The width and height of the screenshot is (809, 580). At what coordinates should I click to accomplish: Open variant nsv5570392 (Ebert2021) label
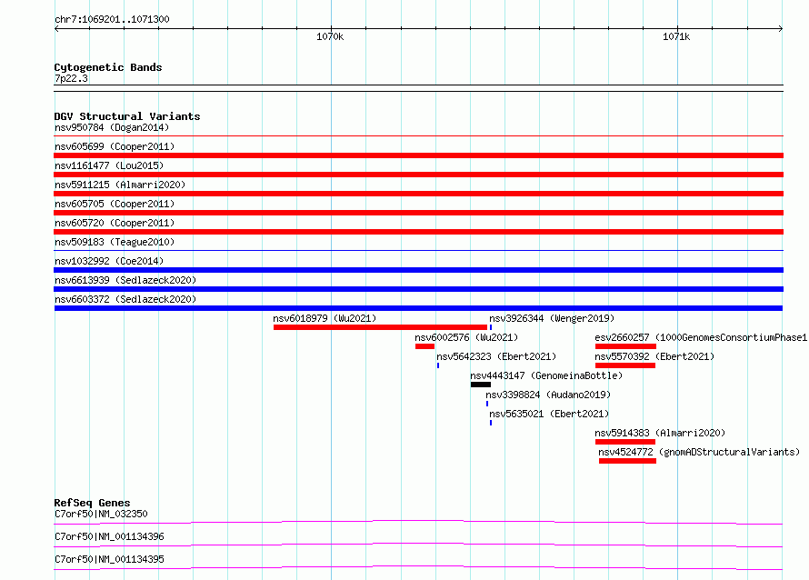point(654,356)
